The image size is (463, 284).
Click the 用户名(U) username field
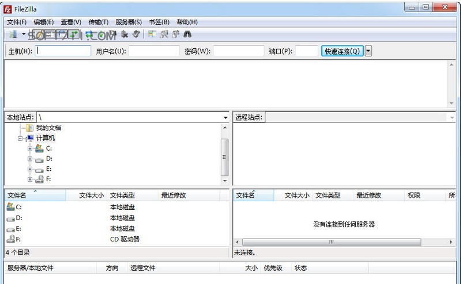click(x=154, y=51)
